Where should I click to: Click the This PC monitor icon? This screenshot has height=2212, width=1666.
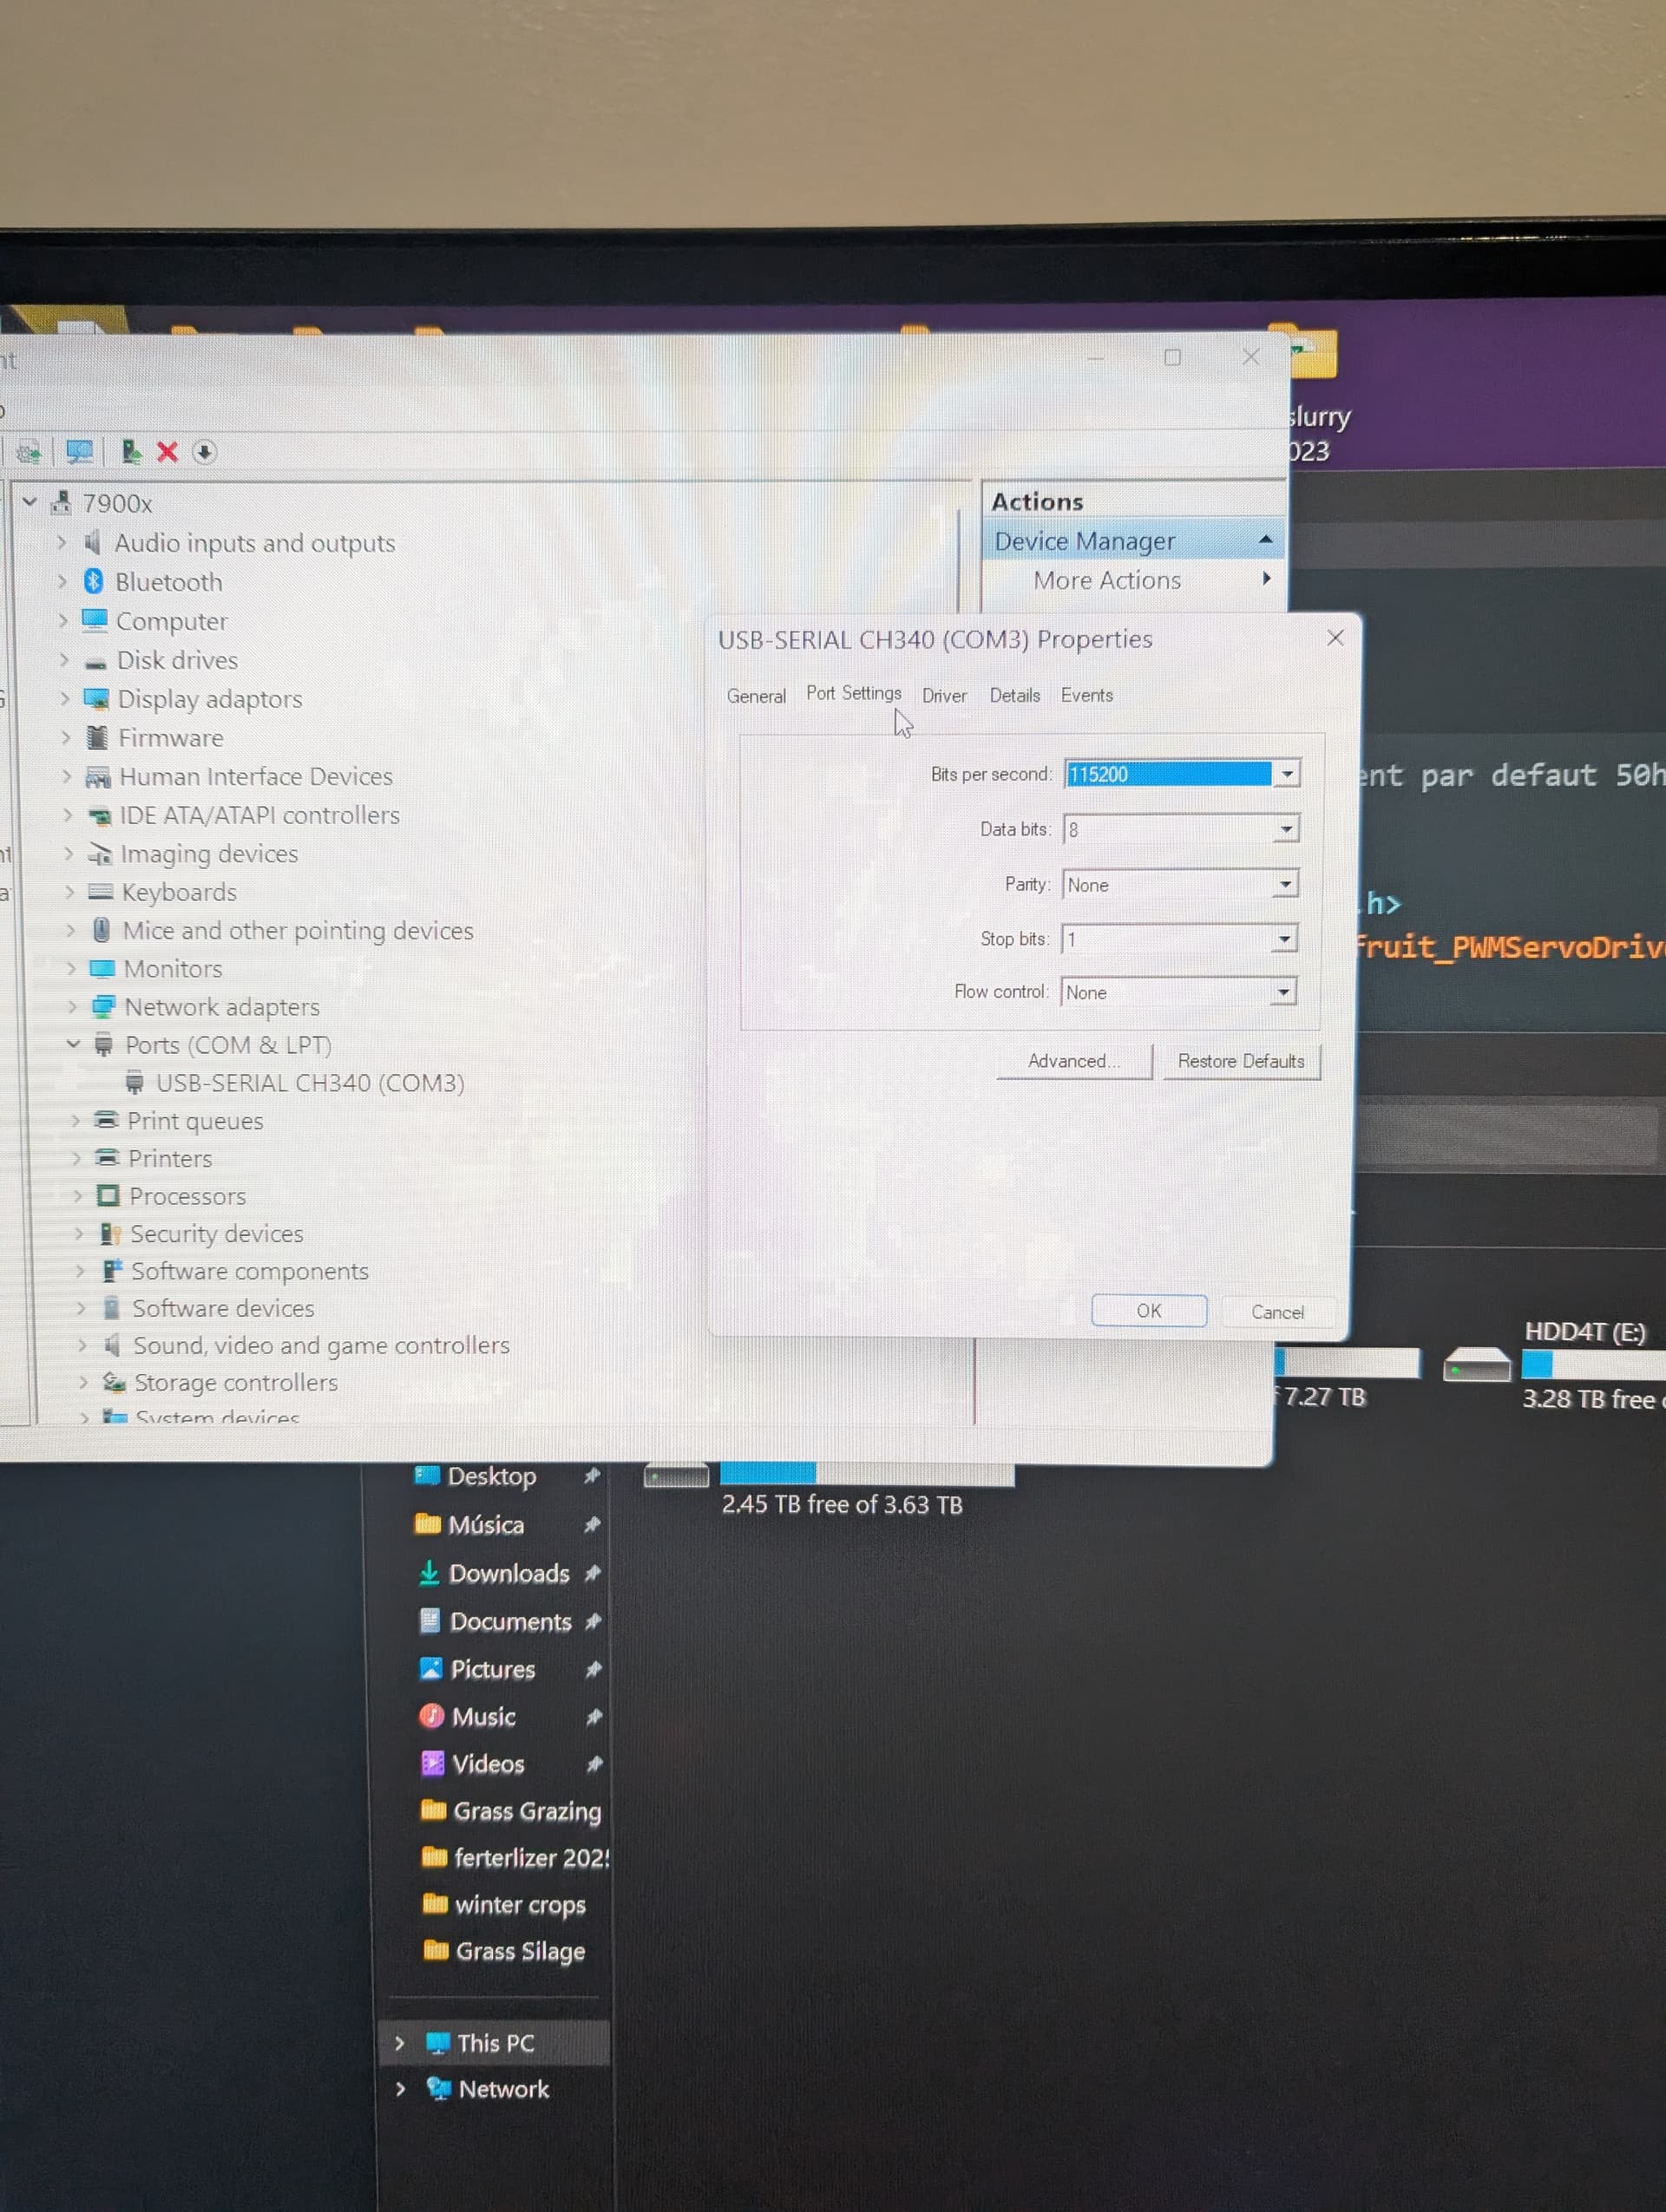coord(437,2043)
